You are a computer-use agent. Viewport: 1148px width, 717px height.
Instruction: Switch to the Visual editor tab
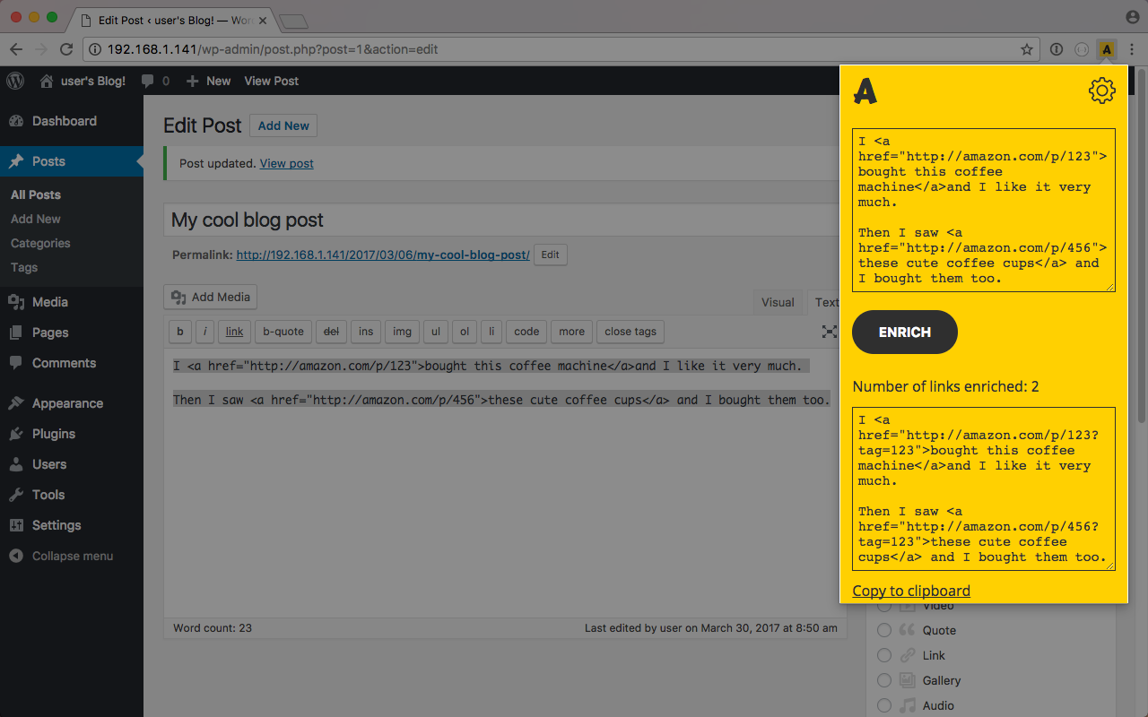coord(778,302)
